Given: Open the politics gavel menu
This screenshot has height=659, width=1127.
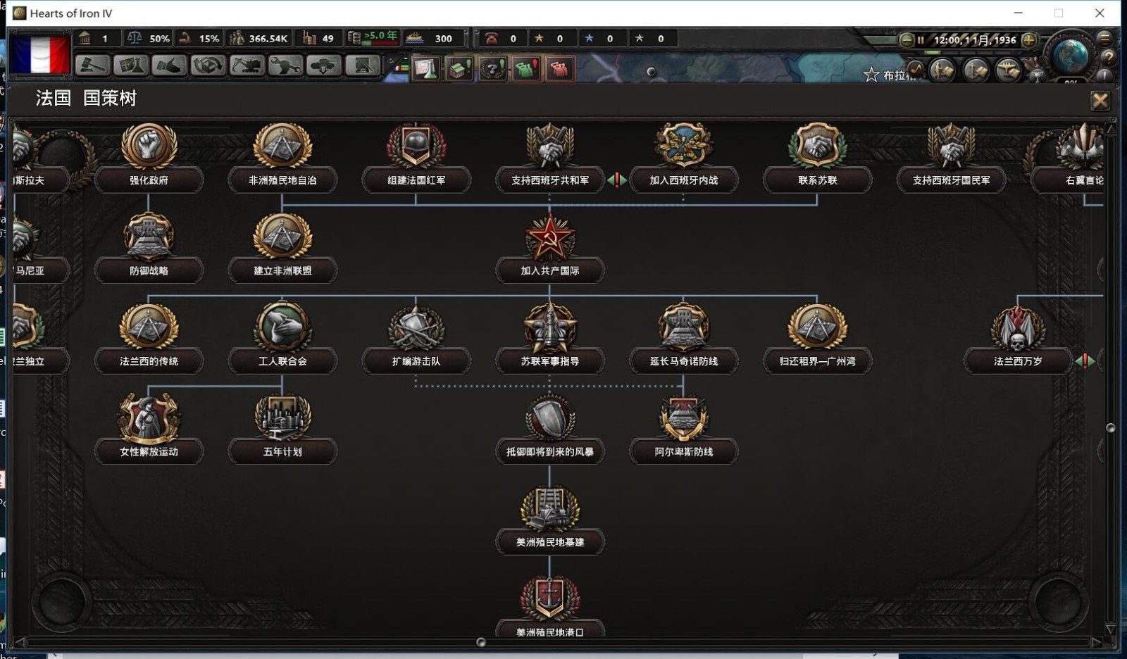Looking at the screenshot, I should point(92,65).
